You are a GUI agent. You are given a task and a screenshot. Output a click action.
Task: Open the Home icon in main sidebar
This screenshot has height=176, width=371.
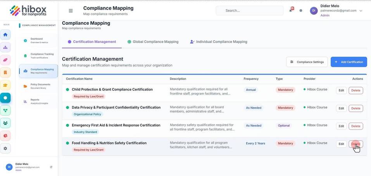point(5,35)
